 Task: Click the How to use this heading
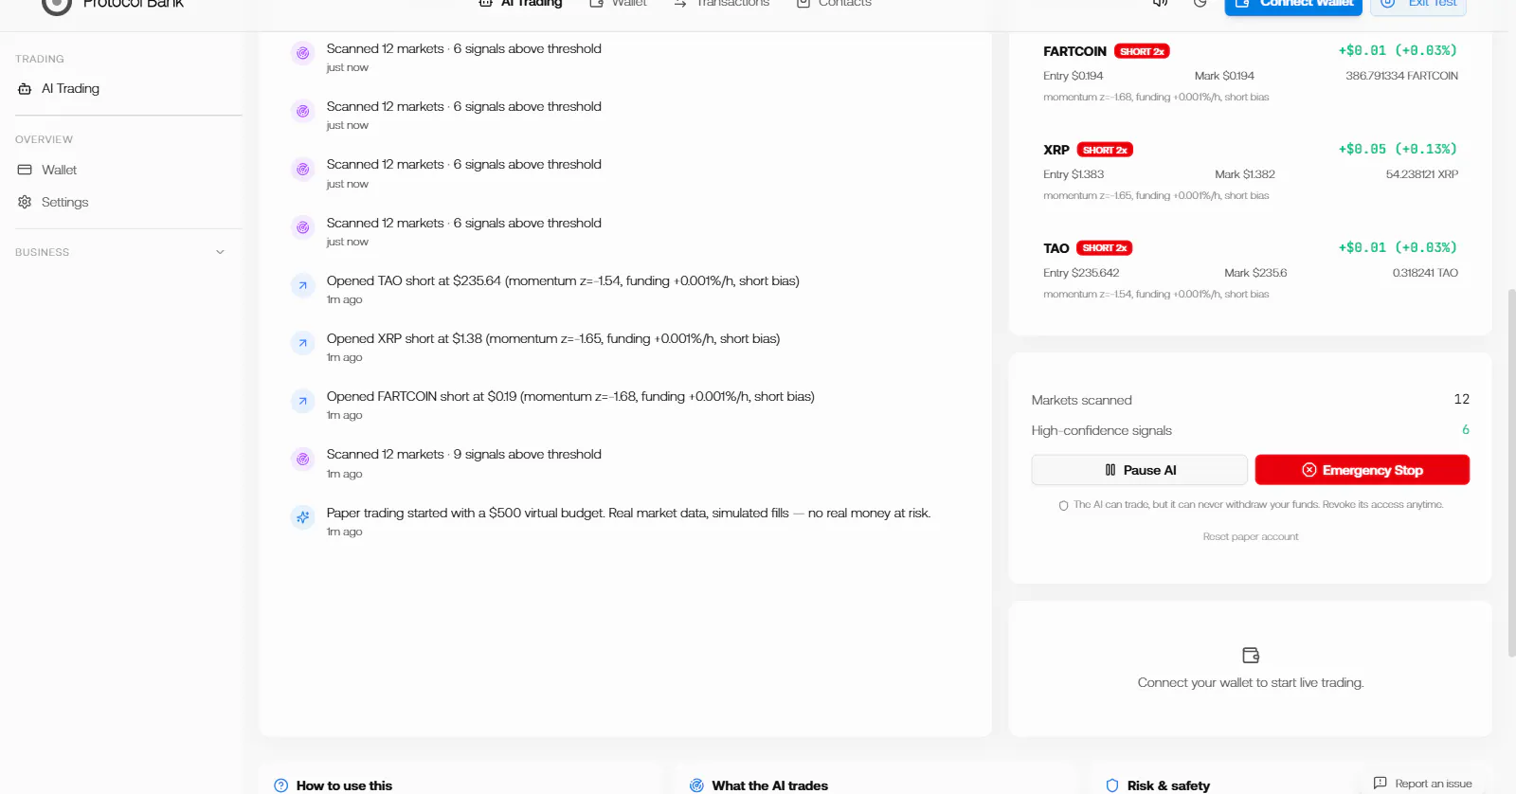tap(344, 785)
